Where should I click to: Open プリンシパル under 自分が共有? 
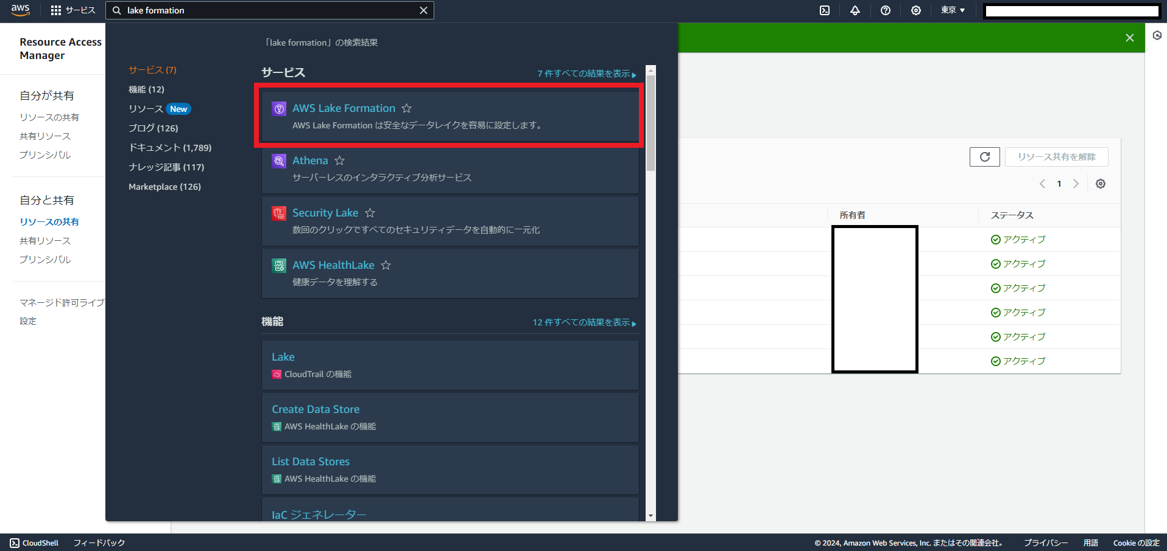(x=45, y=155)
